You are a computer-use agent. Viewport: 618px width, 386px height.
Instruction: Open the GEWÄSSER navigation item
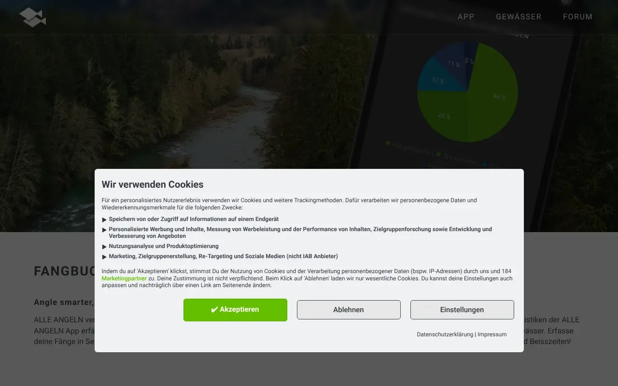(x=519, y=17)
